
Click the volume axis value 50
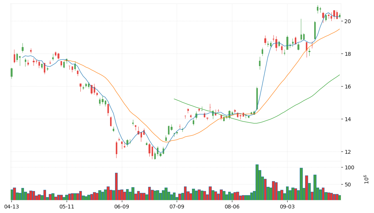(348, 185)
